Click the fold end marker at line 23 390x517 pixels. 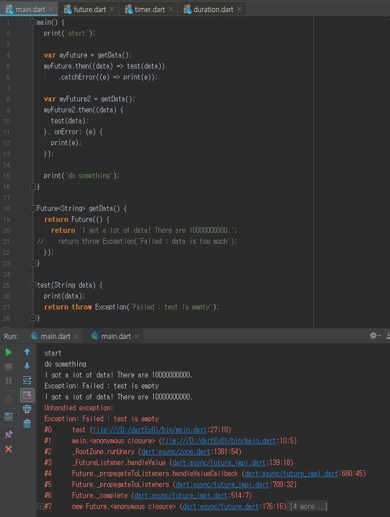pos(33,263)
